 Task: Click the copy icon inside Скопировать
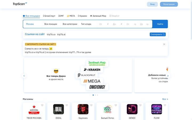(164, 34)
